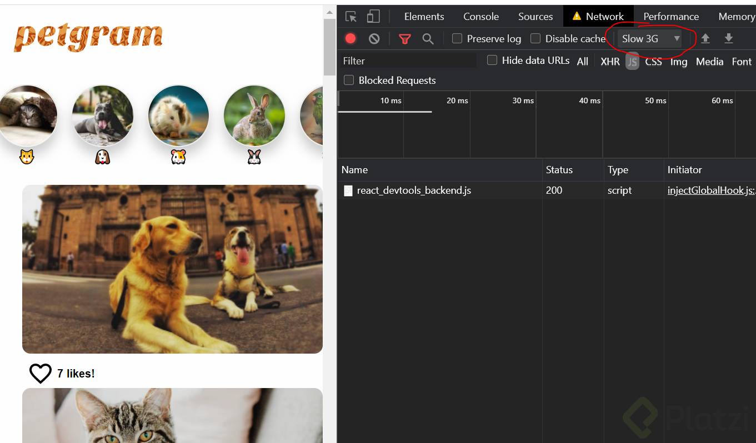Check Blocked Requests checkbox
The height and width of the screenshot is (443, 756).
[x=349, y=80]
